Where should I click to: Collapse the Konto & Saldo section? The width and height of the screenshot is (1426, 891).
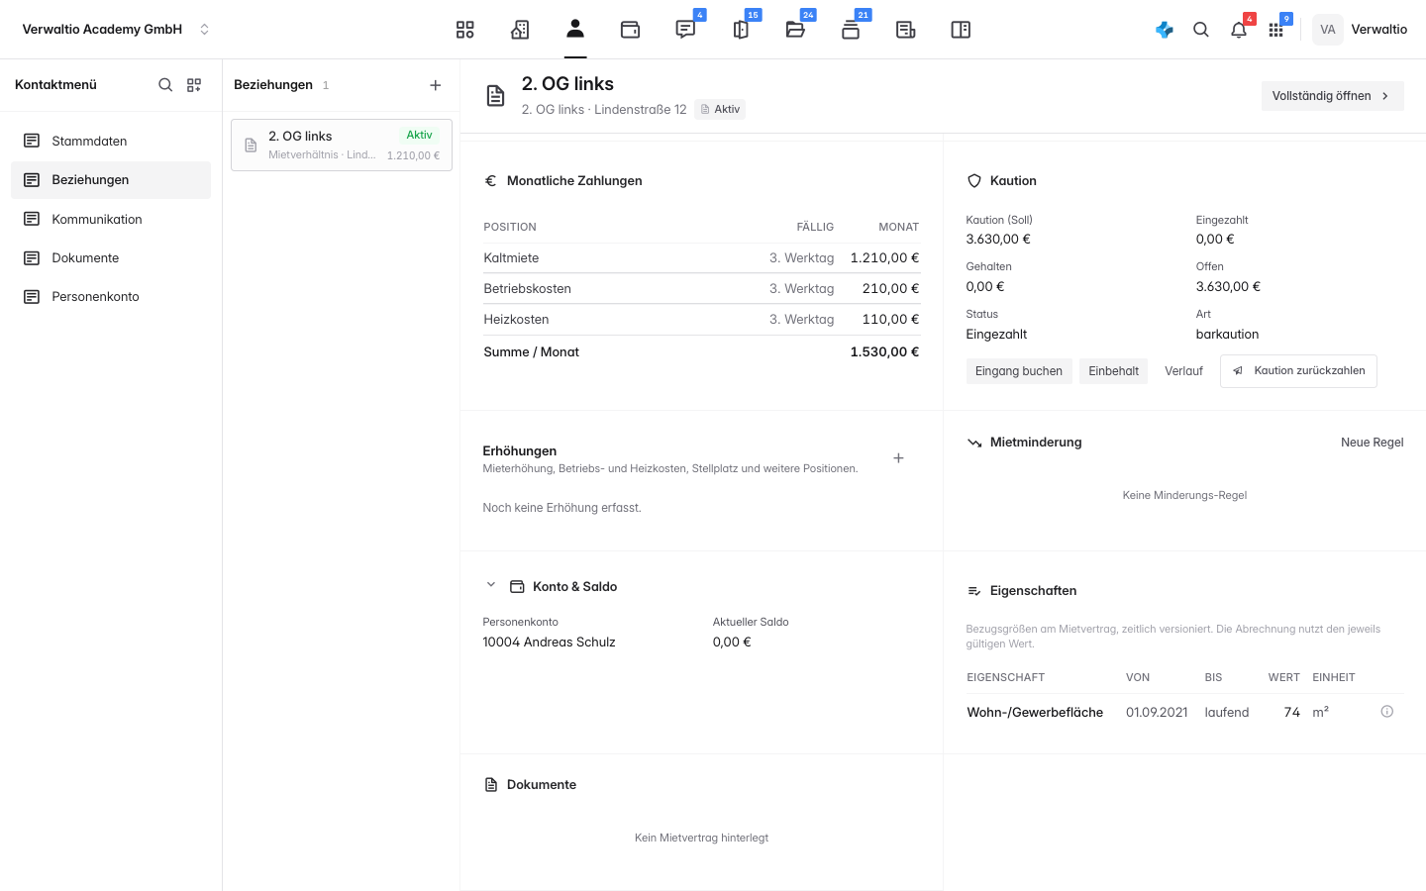click(x=490, y=585)
